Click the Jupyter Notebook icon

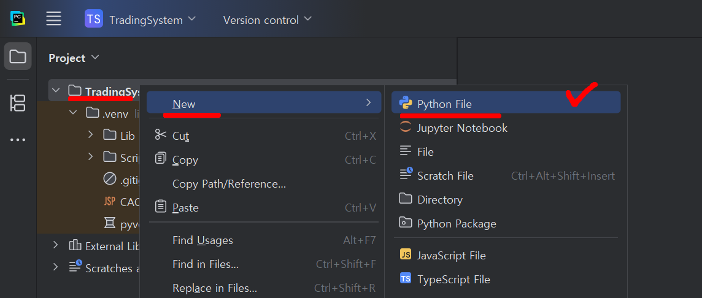click(406, 127)
